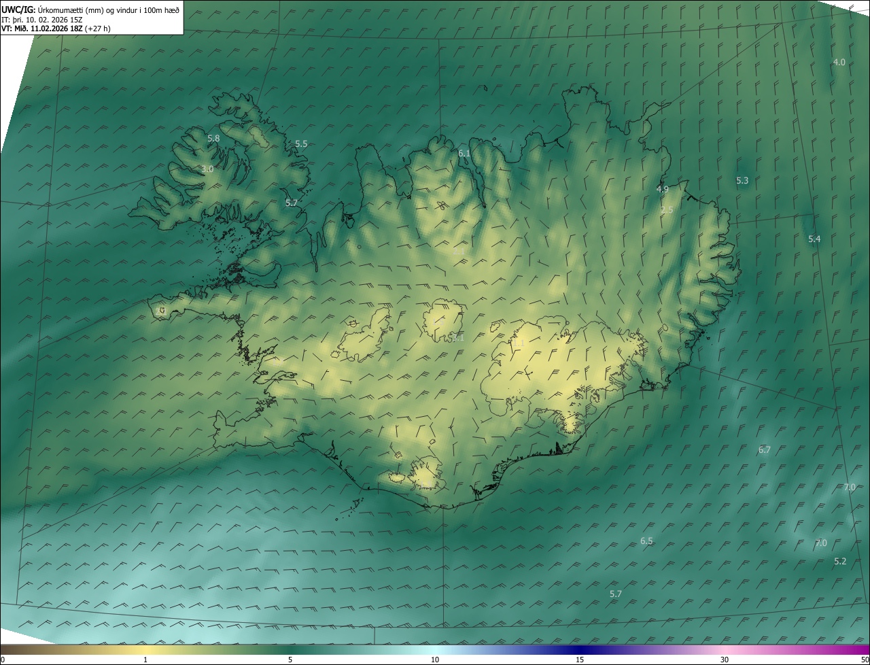Click the 5.8 value over the Westfjords

213,138
